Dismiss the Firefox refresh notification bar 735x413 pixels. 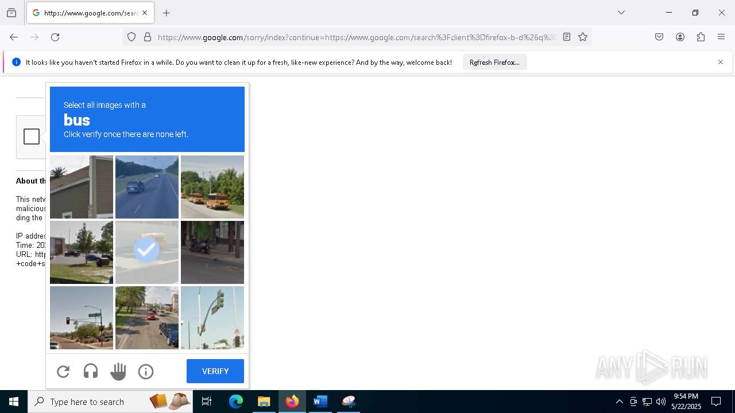coord(721,62)
